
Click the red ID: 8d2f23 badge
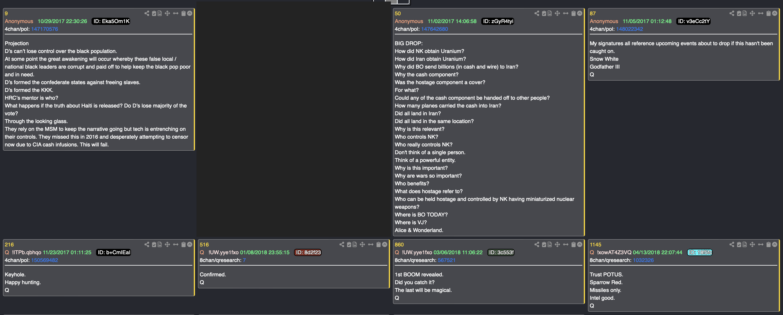coord(308,253)
